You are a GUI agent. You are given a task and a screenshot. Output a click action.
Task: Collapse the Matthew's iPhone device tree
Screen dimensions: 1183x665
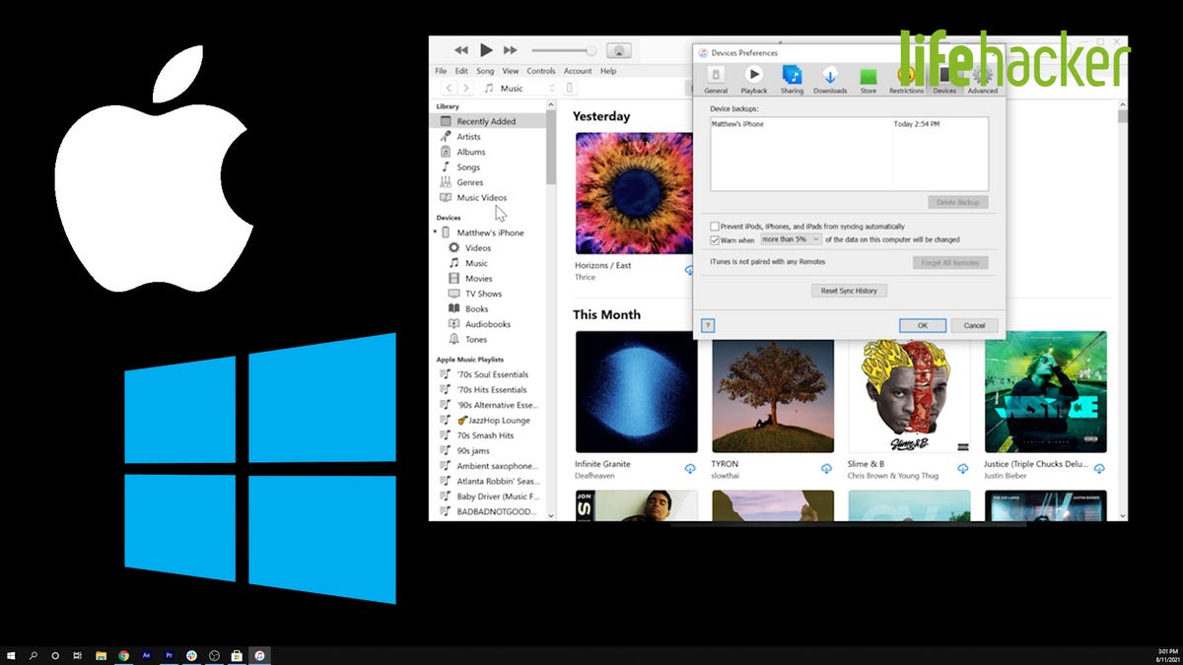(x=436, y=233)
